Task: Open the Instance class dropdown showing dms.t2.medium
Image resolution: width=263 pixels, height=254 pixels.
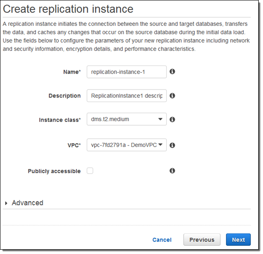Action: coord(126,119)
